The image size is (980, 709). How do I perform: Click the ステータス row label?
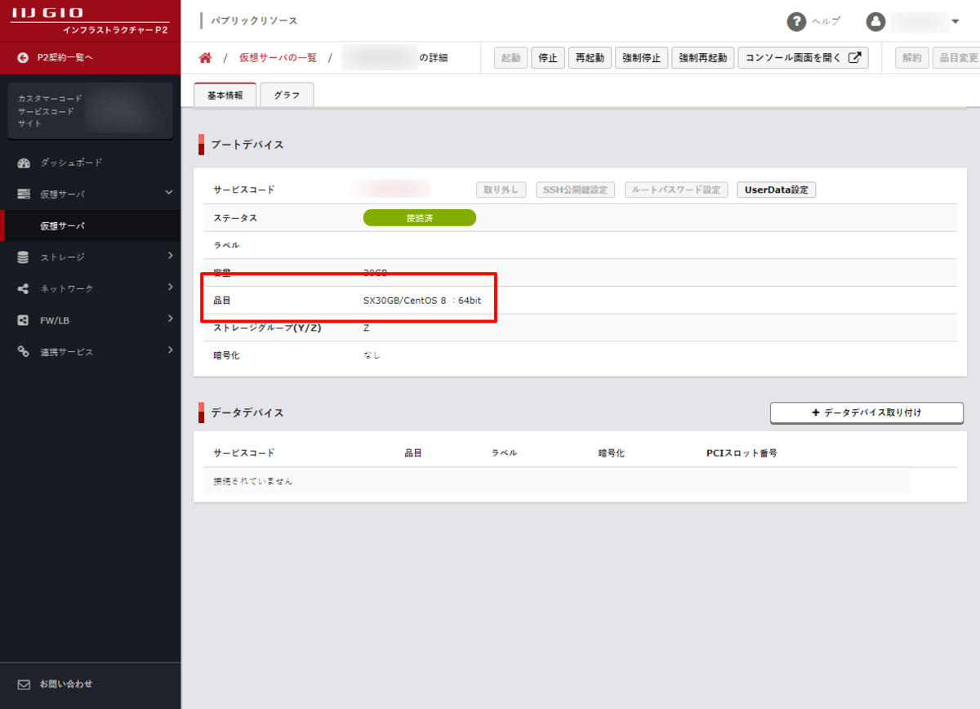pos(235,218)
